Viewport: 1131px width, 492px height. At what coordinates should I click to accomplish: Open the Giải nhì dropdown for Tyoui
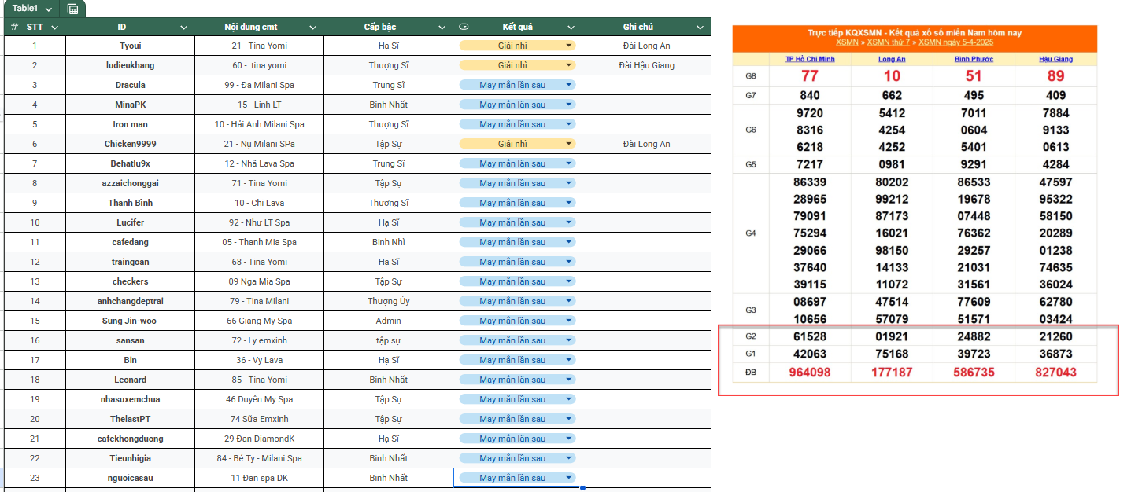(568, 46)
